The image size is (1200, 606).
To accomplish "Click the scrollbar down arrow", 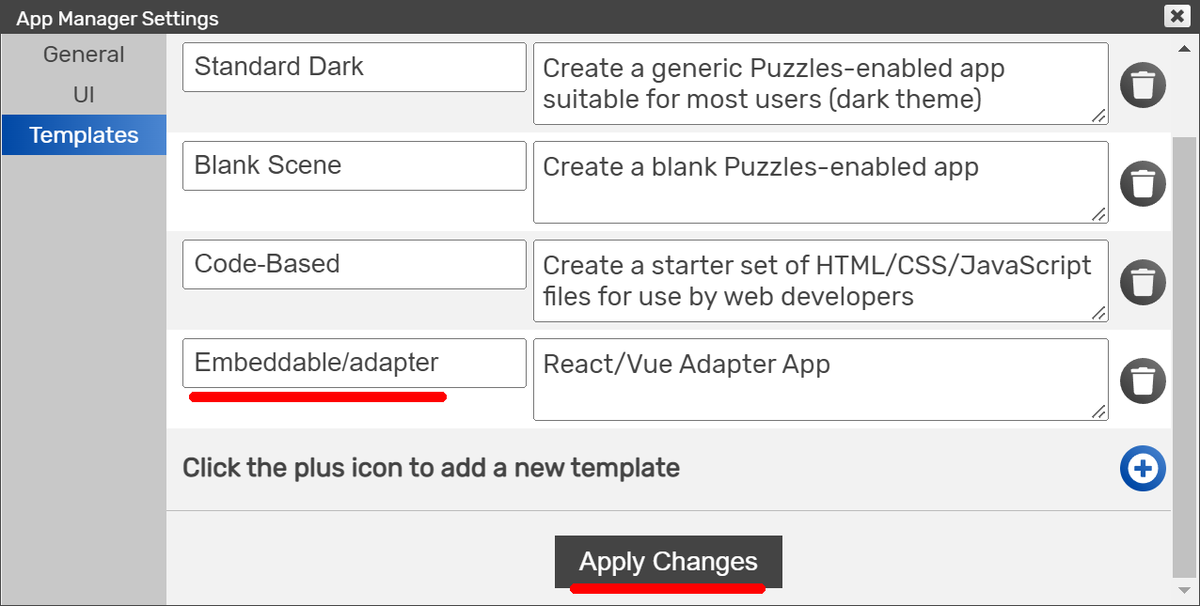I will (x=1185, y=590).
